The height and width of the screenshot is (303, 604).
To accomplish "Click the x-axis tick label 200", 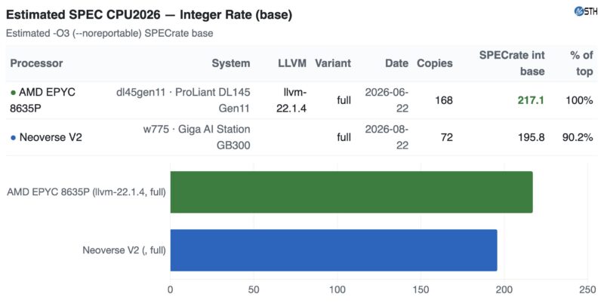I will pyautogui.click(x=504, y=289).
